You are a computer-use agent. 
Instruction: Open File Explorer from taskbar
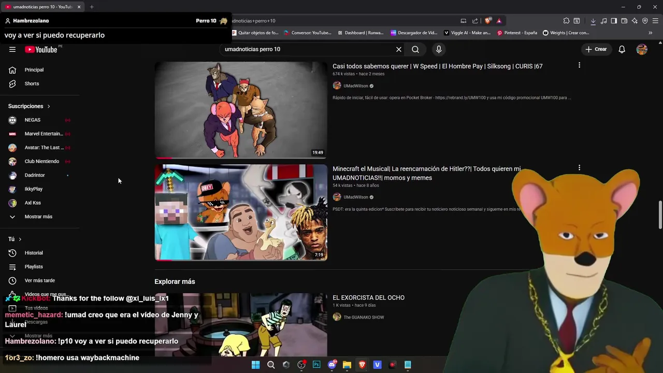tap(347, 365)
